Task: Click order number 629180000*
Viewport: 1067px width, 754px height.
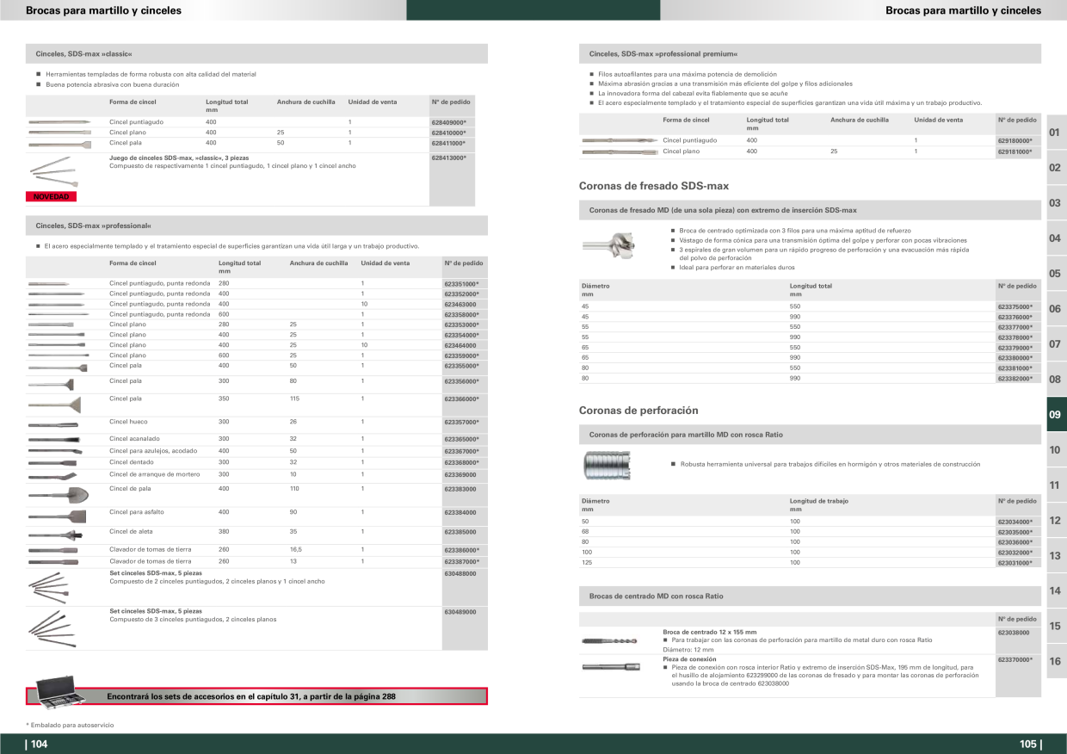Action: [x=1015, y=140]
